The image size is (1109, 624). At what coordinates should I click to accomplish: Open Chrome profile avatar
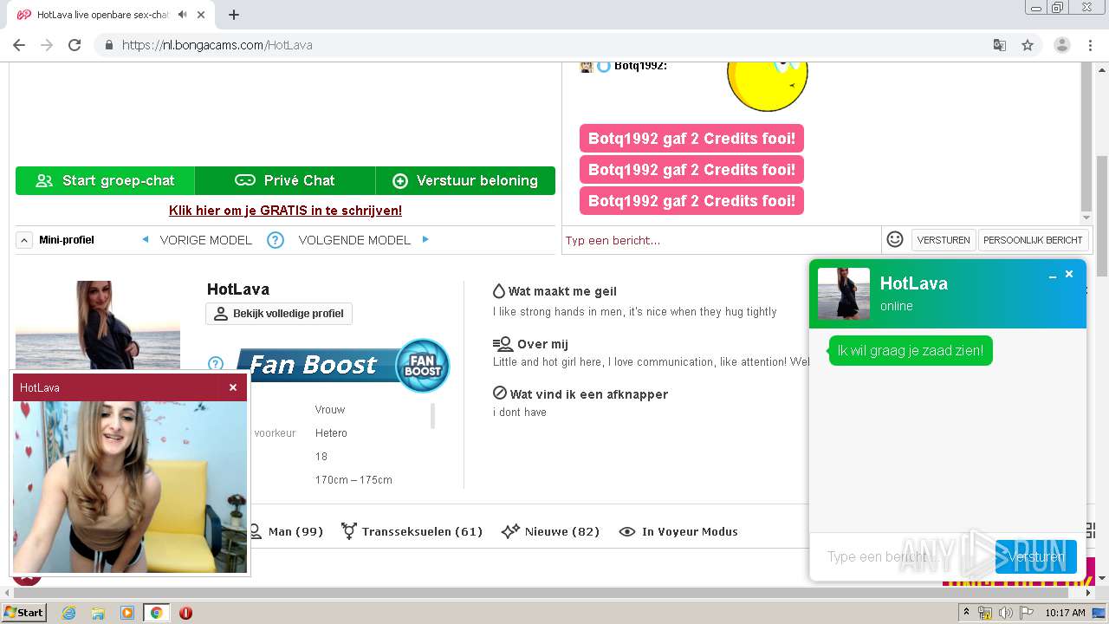coord(1062,45)
